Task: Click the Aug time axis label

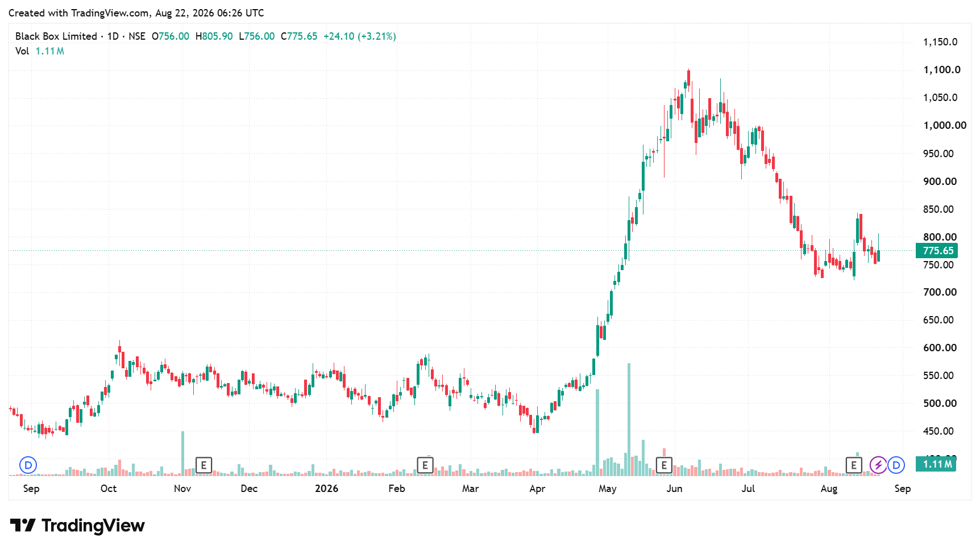Action: pyautogui.click(x=829, y=489)
